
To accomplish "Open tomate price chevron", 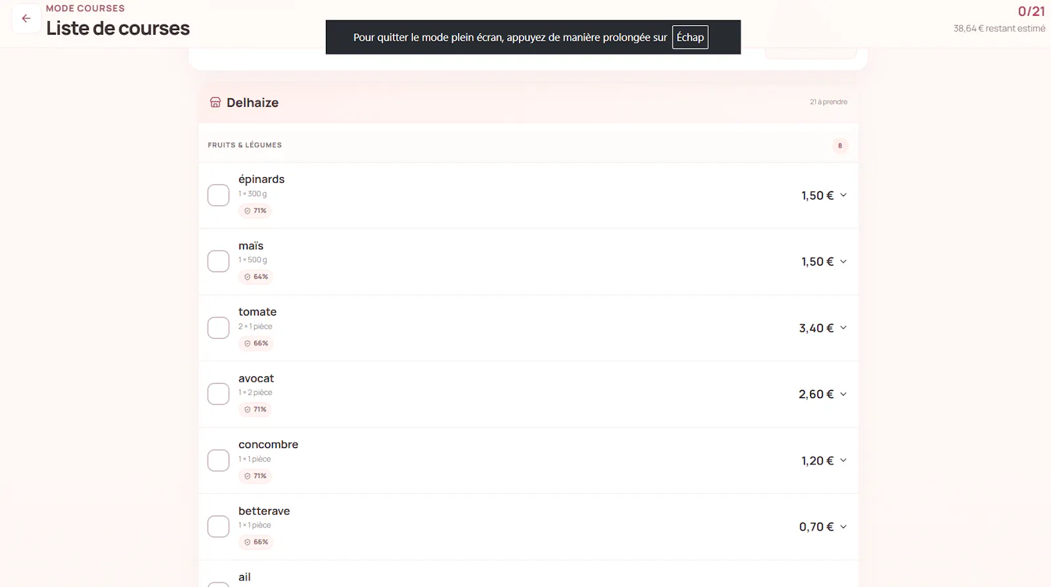I will 843,328.
